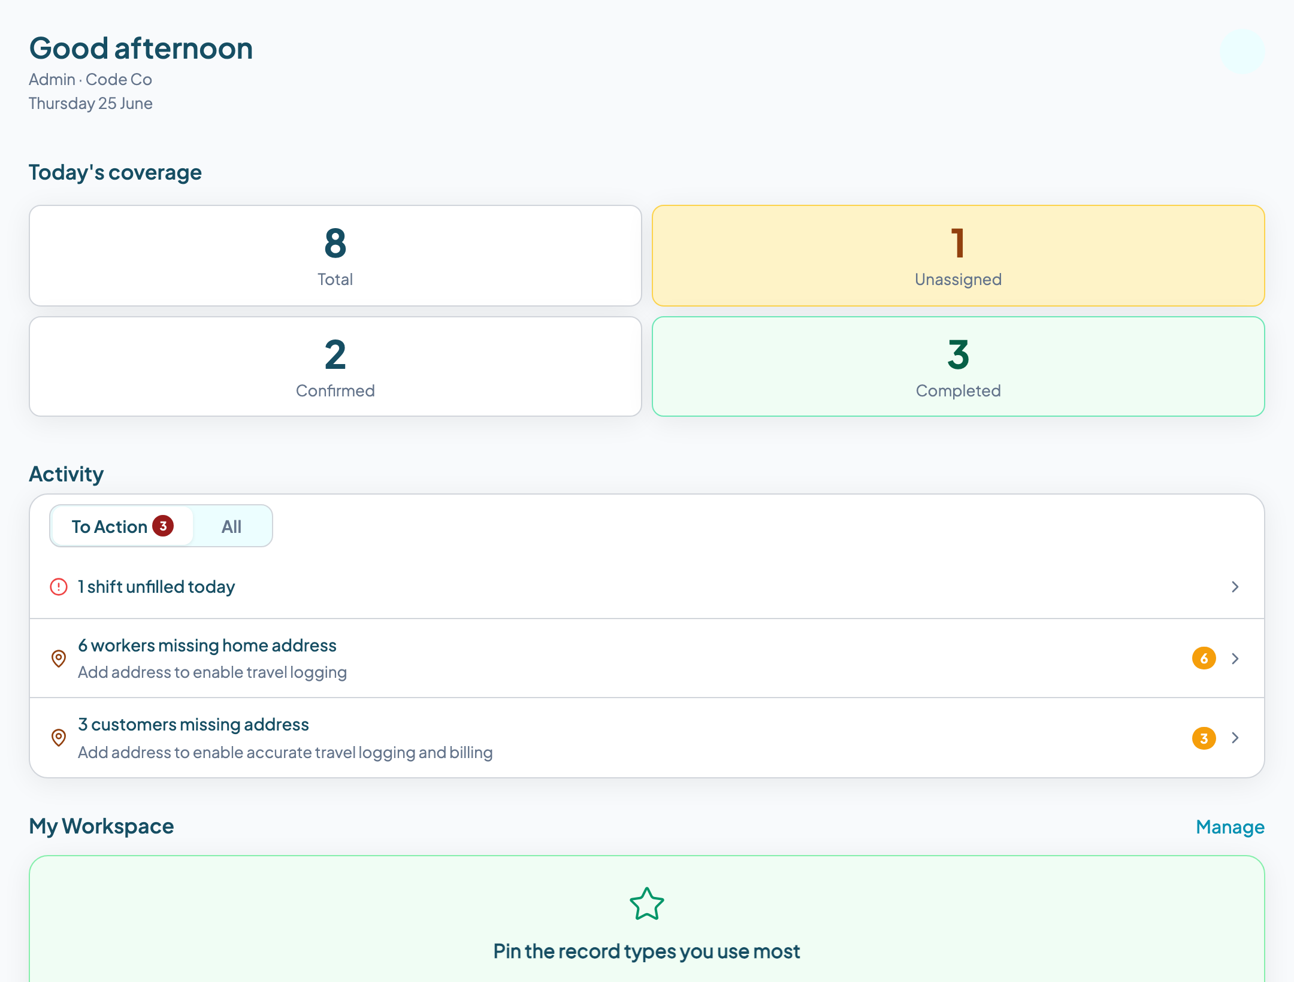Open '6 workers missing home address' item
Screen dimensions: 1294x982
(x=647, y=659)
